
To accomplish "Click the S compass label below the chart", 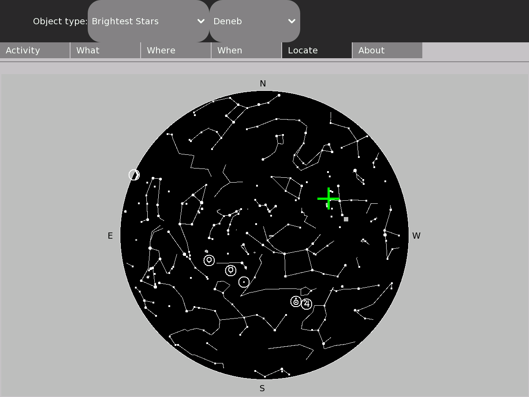I will [262, 389].
